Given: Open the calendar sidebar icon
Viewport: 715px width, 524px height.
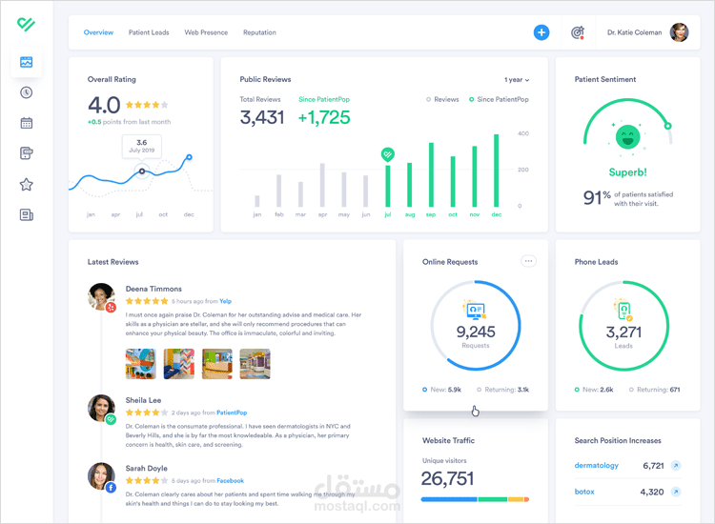Looking at the screenshot, I should click(x=27, y=123).
